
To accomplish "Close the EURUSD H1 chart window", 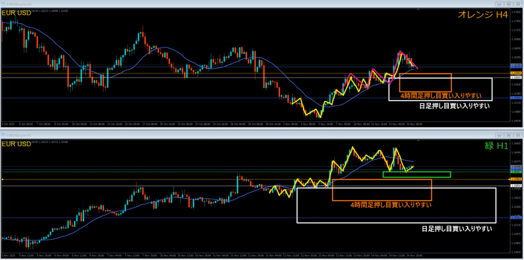I will [517, 135].
